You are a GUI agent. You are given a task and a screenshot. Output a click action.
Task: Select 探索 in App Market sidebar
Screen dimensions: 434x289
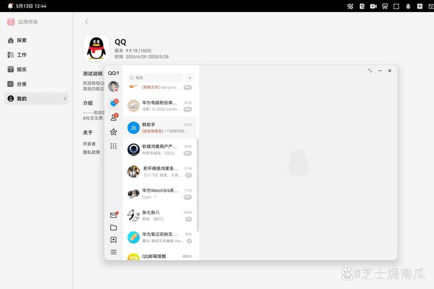click(x=36, y=40)
